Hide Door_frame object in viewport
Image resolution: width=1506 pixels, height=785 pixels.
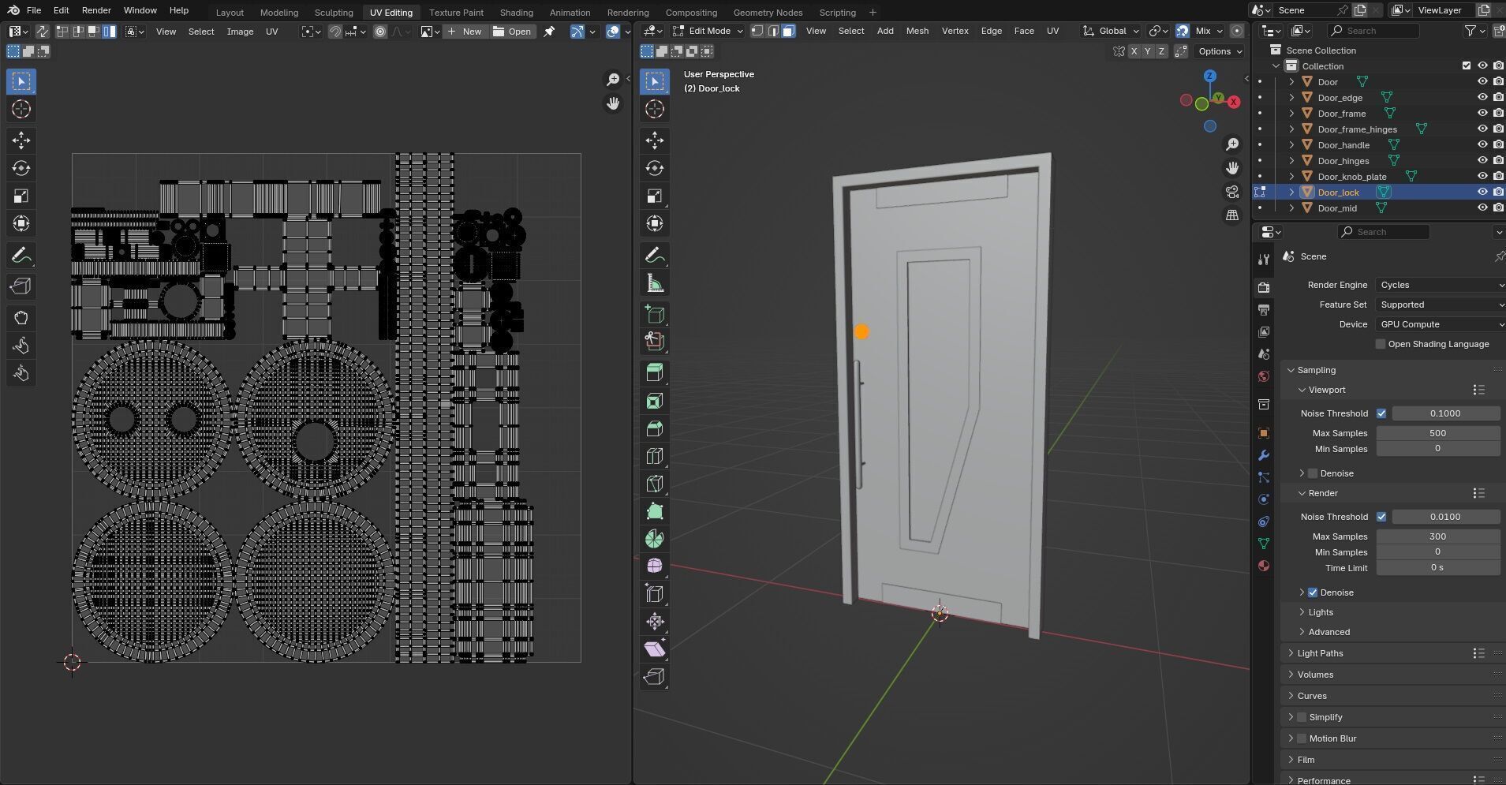pyautogui.click(x=1482, y=113)
